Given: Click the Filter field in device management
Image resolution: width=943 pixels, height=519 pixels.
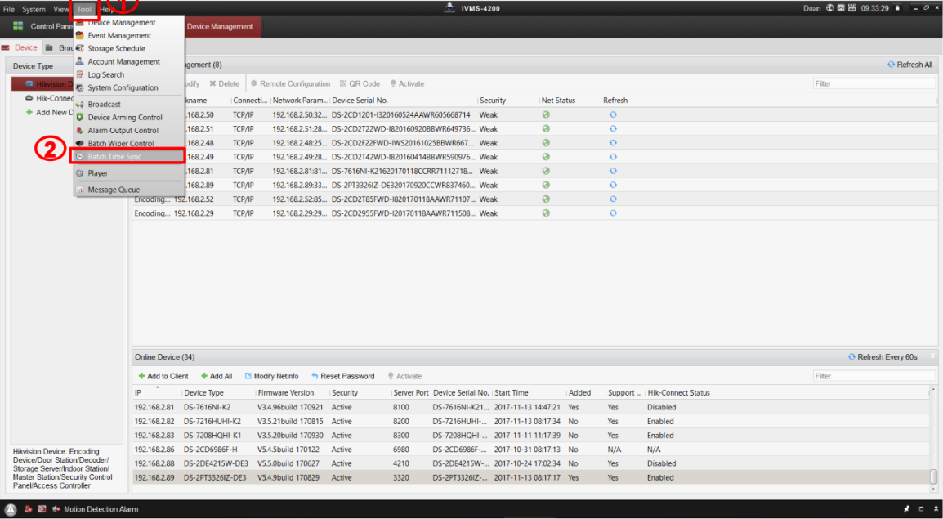Looking at the screenshot, I should click(x=873, y=83).
